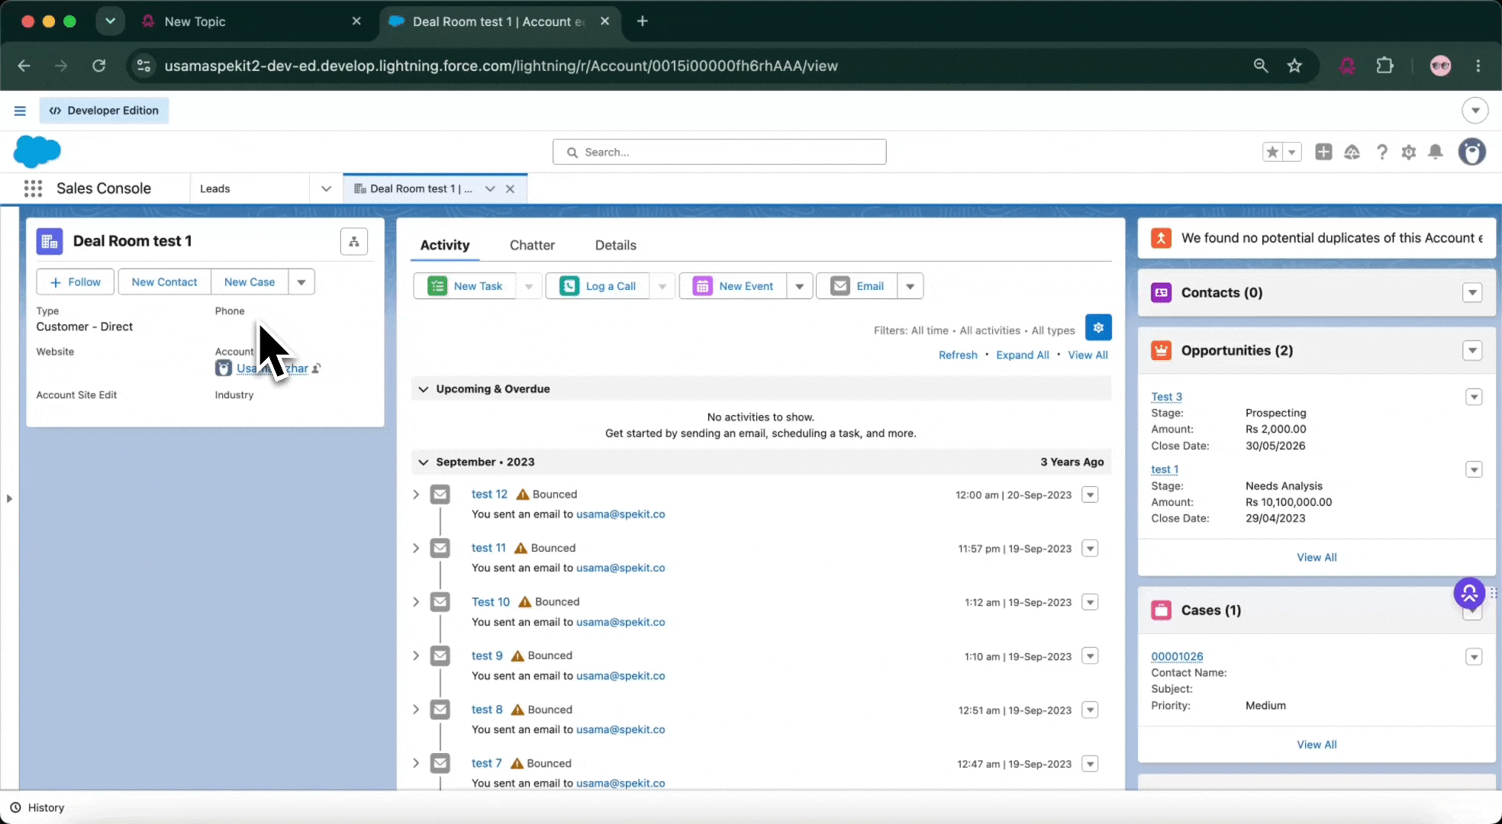Click the zoom magnifier in the address bar
The width and height of the screenshot is (1502, 824).
(1261, 66)
